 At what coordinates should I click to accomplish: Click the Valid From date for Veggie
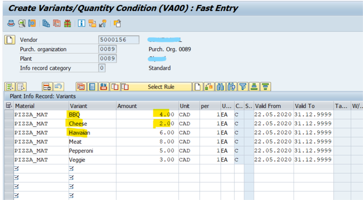coord(273,160)
